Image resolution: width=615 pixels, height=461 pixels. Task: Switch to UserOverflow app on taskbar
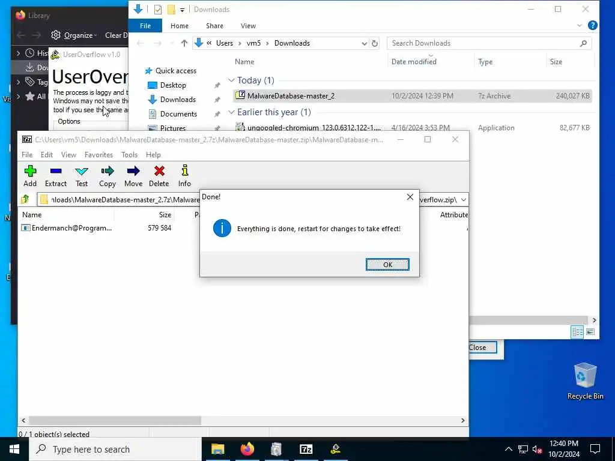click(335, 449)
